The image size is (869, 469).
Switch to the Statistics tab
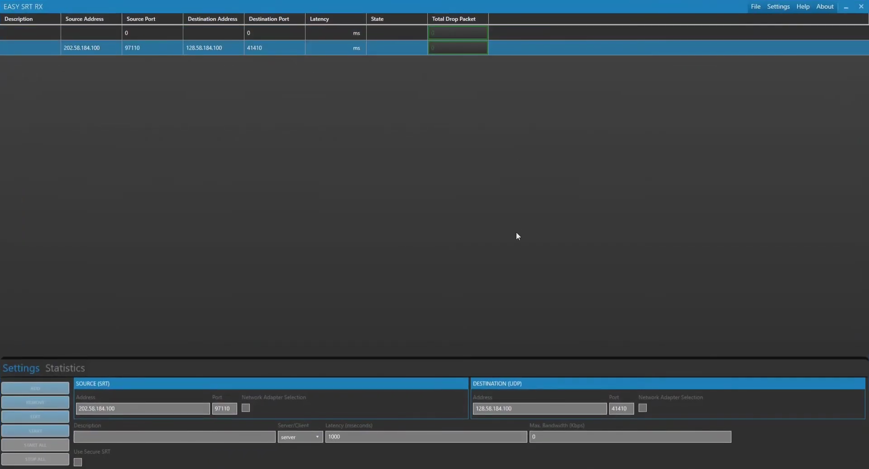coord(65,368)
